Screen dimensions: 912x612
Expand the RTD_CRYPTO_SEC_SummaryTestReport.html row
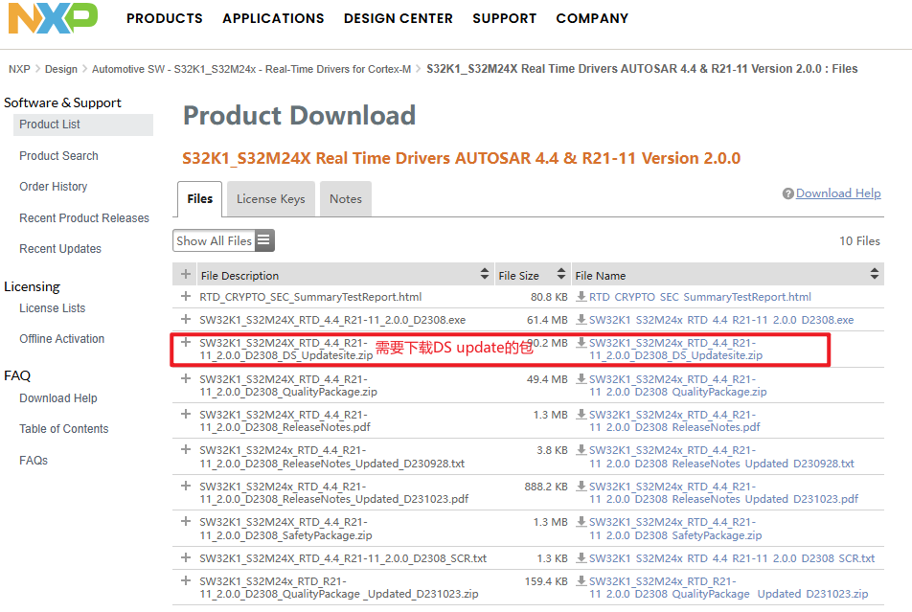pos(186,296)
